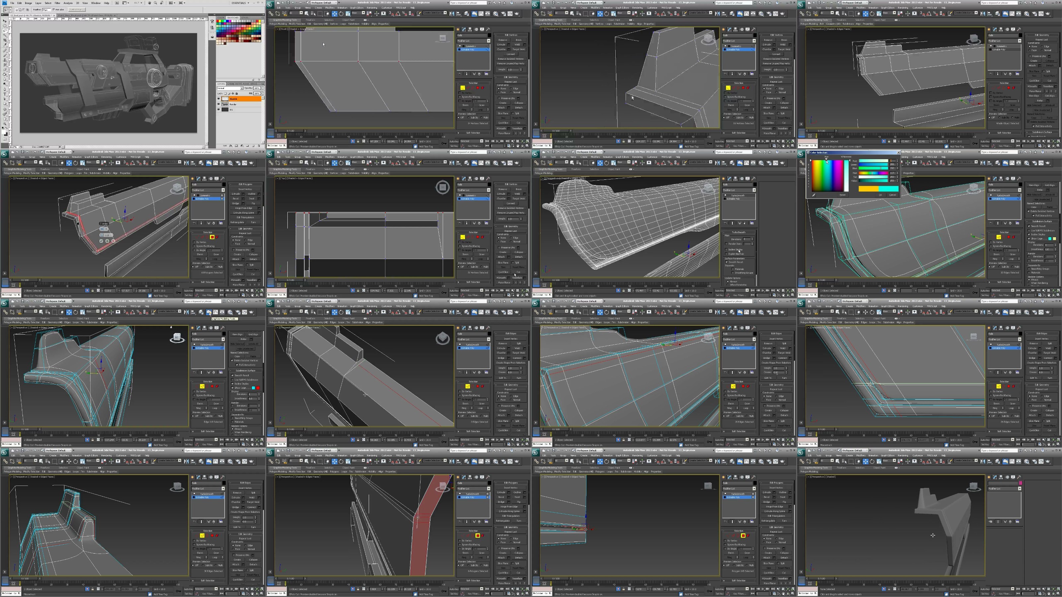This screenshot has height=597, width=1062.
Task: Select the Horizontal Type tool in Photoshop
Action: [5, 94]
